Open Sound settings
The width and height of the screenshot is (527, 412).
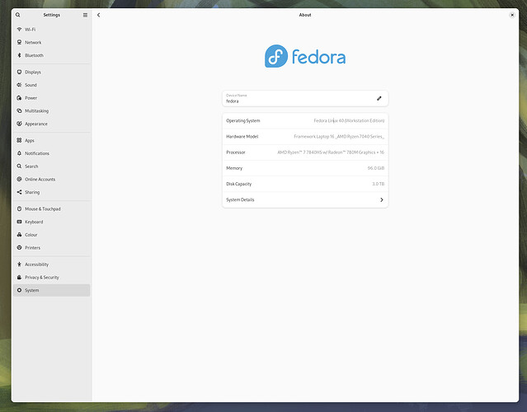(51, 85)
